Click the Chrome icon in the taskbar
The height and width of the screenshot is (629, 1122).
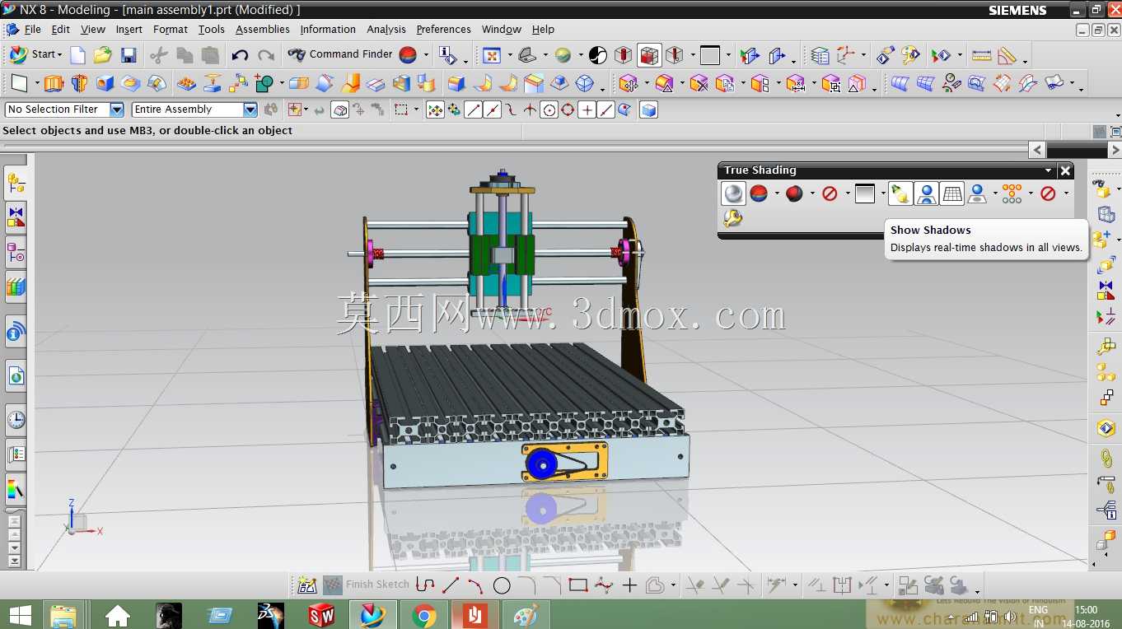tap(424, 615)
